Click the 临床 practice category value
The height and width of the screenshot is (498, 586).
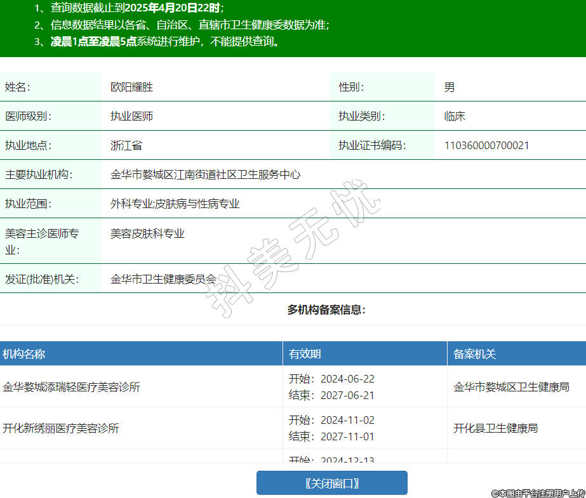point(455,117)
